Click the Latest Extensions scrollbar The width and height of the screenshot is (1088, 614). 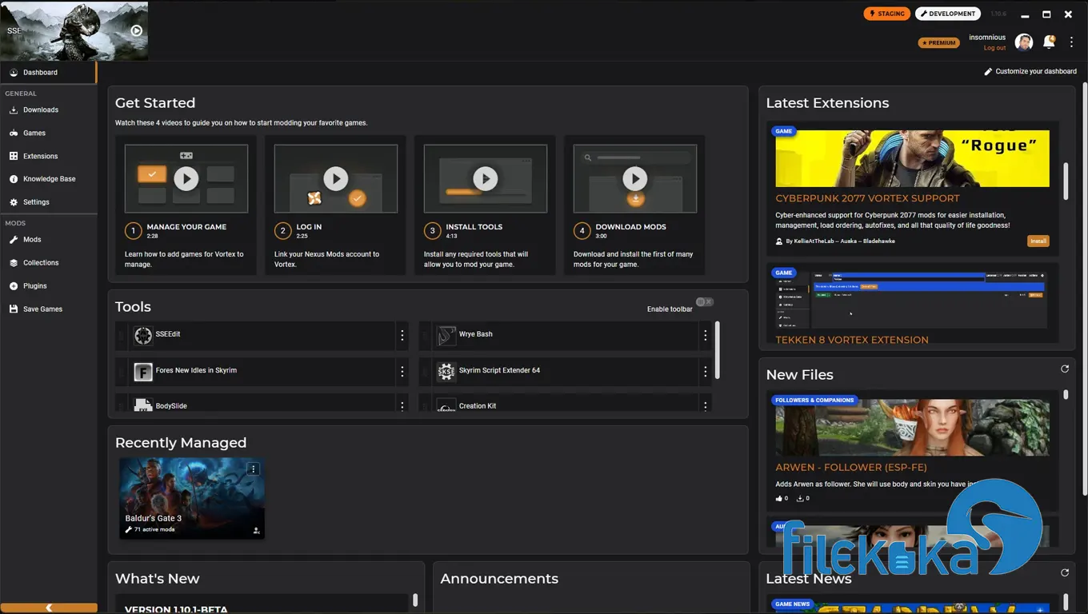tap(1066, 181)
